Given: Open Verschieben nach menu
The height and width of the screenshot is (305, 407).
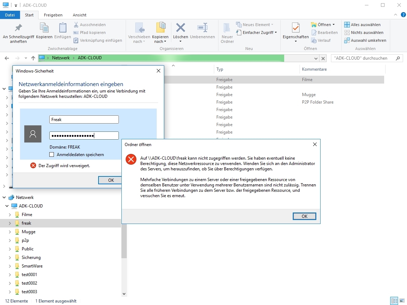Looking at the screenshot, I should coord(139,33).
